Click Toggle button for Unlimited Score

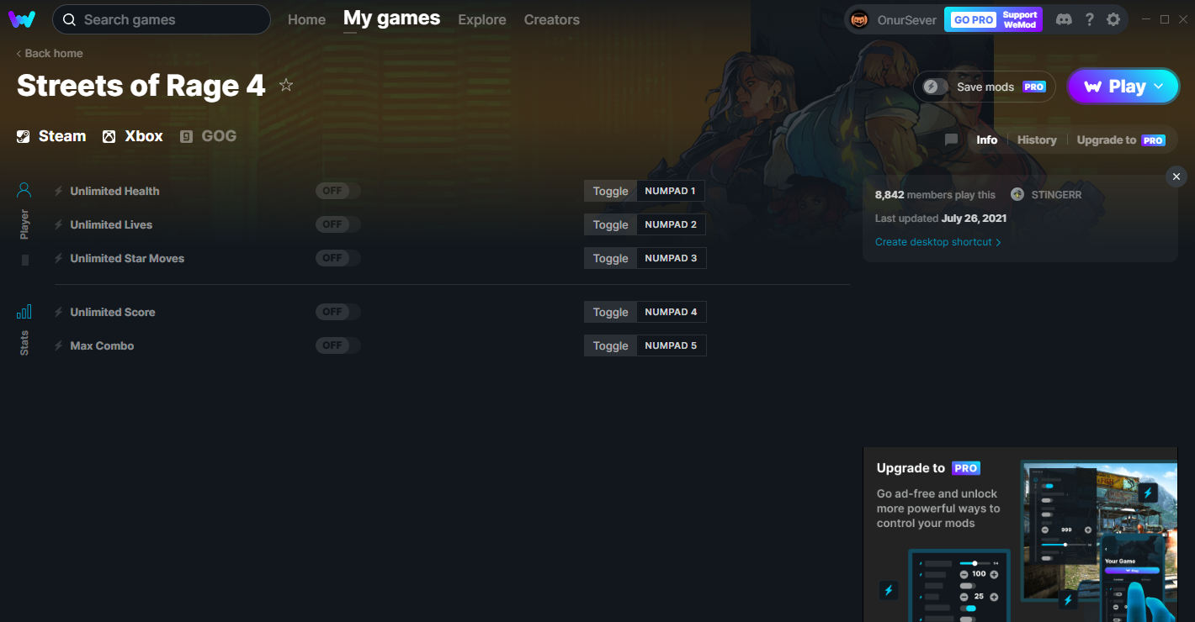610,312
